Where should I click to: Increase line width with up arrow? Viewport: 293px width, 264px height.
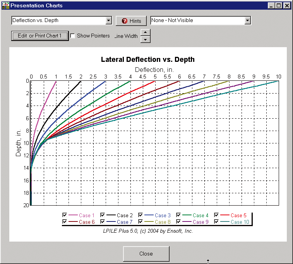(145, 32)
